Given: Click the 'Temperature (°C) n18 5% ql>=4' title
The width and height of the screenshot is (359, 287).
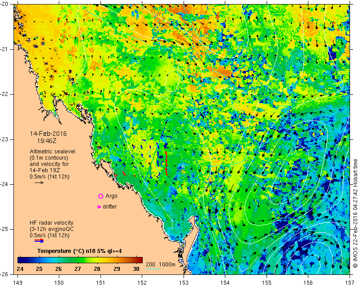Looking at the screenshot, I should tap(80, 251).
